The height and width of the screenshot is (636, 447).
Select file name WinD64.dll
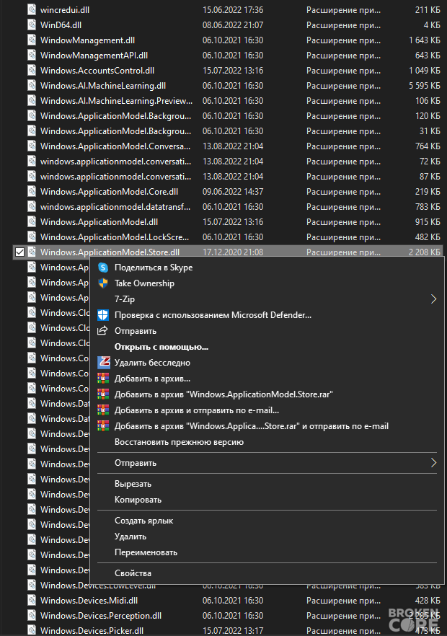[61, 25]
